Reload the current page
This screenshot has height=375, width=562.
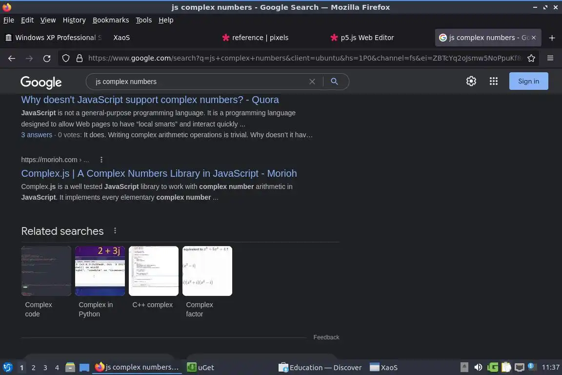tap(47, 59)
